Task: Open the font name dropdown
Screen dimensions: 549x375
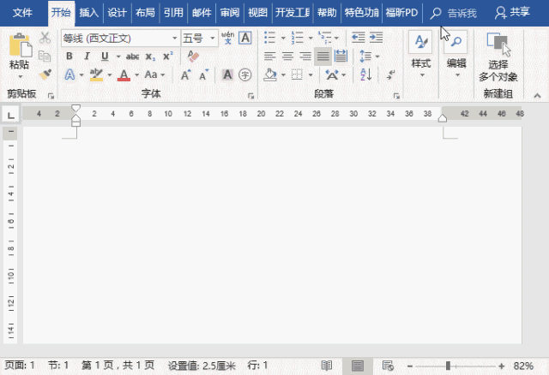Action: (x=175, y=38)
